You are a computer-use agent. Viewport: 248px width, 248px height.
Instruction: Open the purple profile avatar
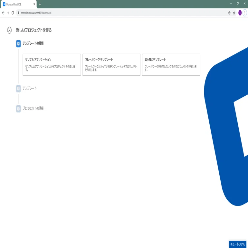(240, 13)
